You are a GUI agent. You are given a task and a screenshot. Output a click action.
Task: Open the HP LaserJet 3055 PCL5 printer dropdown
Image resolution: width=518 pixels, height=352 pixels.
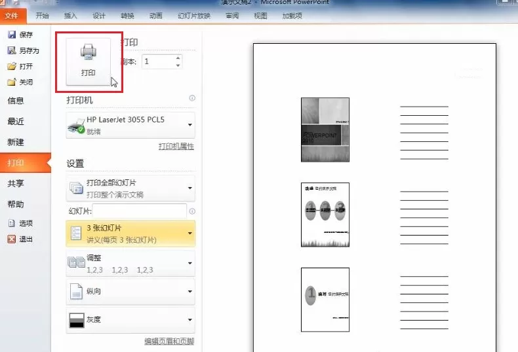click(130, 125)
